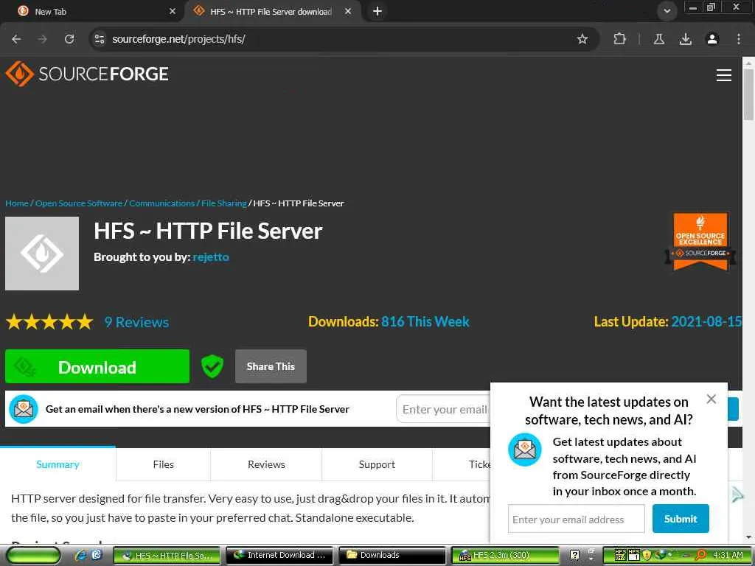Open the Open Source Software breadcrumb
Image resolution: width=755 pixels, height=566 pixels.
79,203
